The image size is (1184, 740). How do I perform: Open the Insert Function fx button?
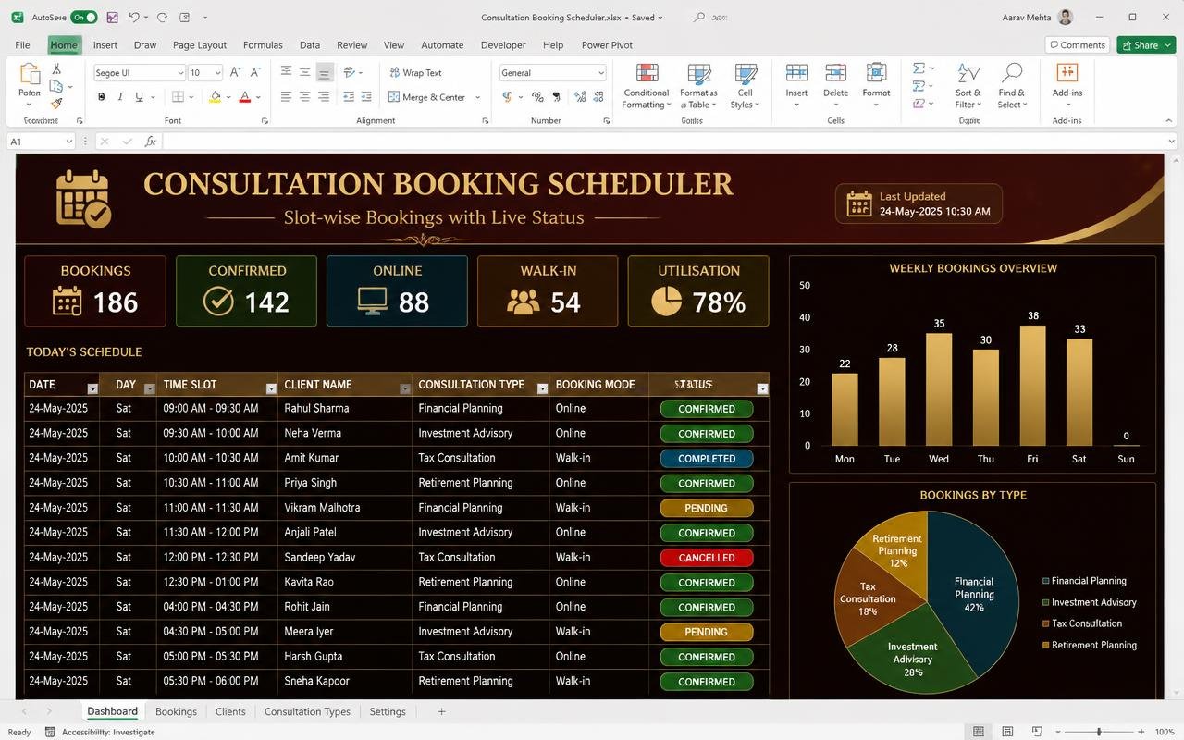150,142
